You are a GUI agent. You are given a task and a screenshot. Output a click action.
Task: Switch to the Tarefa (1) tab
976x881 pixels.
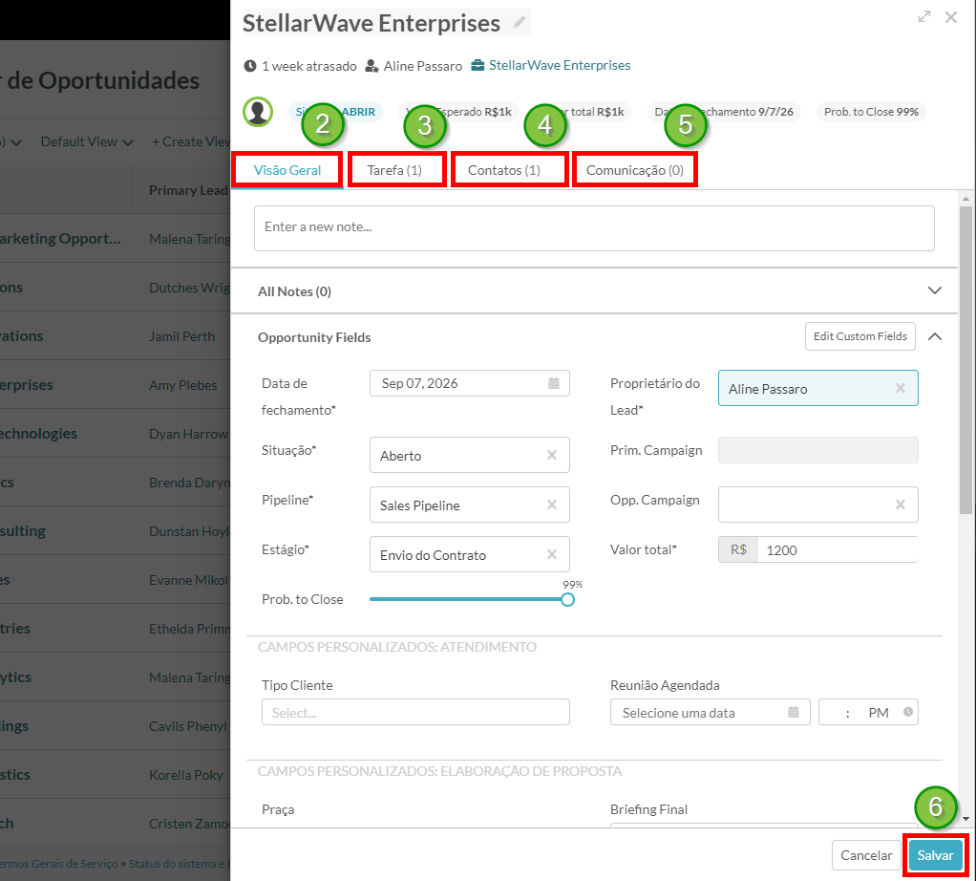tap(394, 170)
